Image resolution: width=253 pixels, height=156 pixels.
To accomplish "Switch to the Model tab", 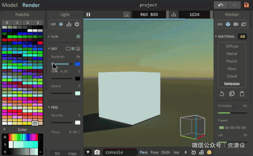I will (x=9, y=5).
